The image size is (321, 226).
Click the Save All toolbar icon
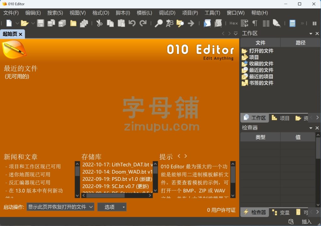(x=62, y=23)
